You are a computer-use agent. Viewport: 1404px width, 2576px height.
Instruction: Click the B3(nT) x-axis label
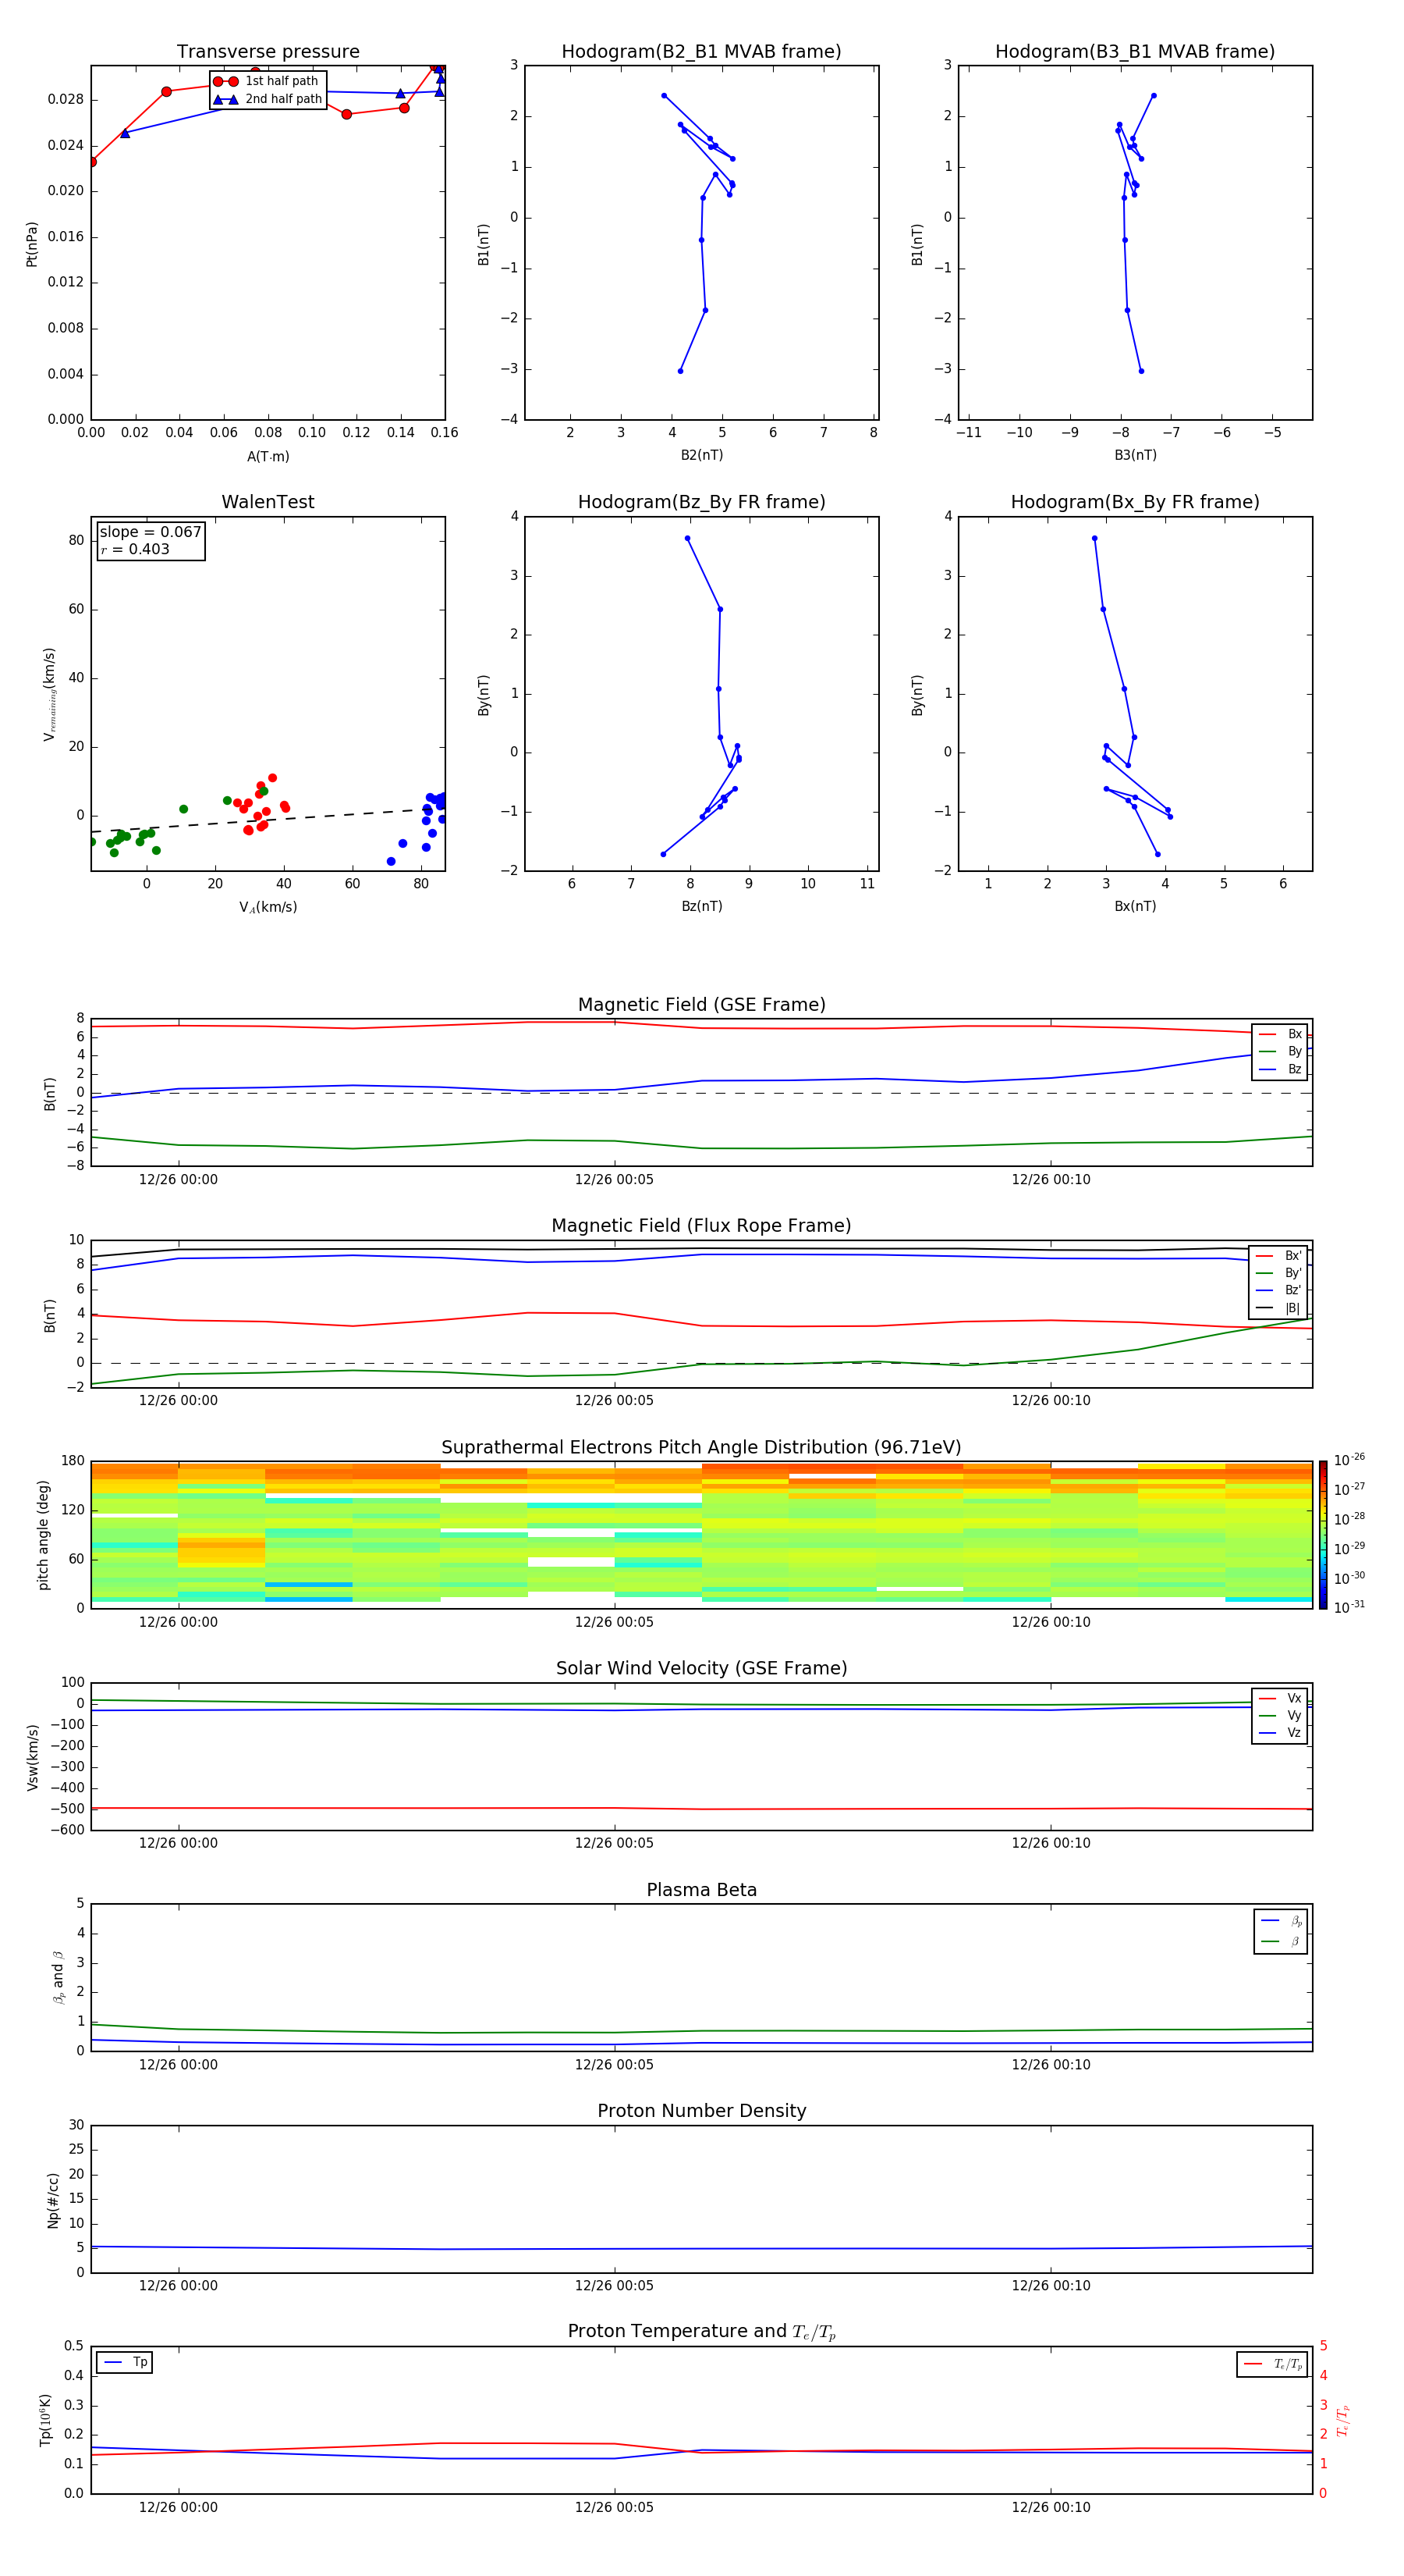(x=1135, y=455)
